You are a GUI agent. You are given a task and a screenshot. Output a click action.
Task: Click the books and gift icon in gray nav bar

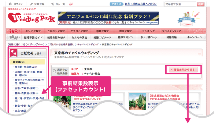(14, 37)
